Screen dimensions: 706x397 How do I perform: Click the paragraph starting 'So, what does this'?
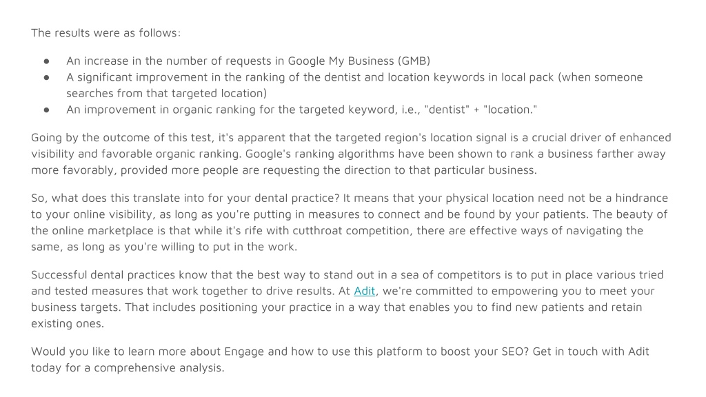coord(350,223)
